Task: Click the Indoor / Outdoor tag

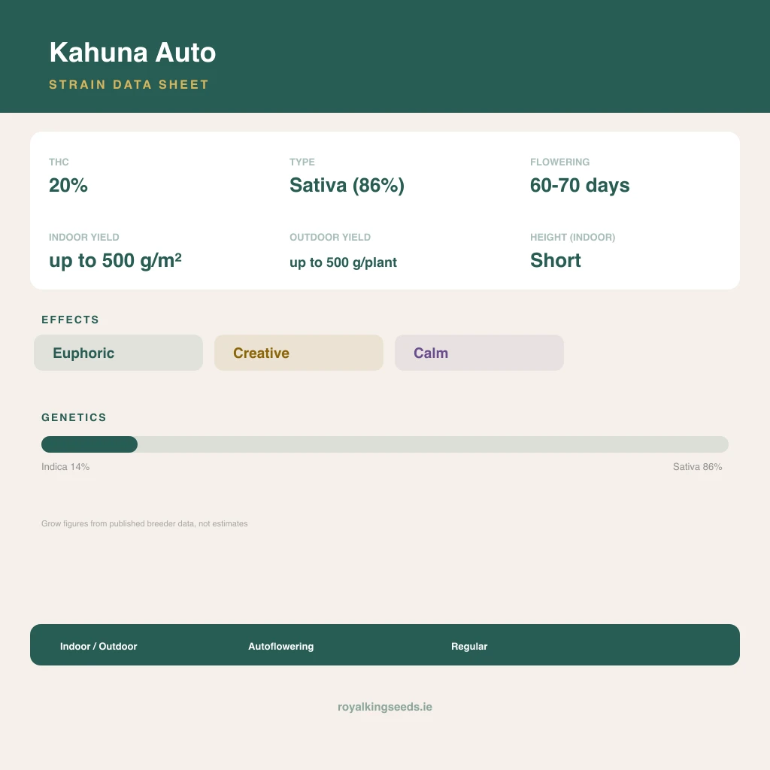Action: click(x=99, y=646)
